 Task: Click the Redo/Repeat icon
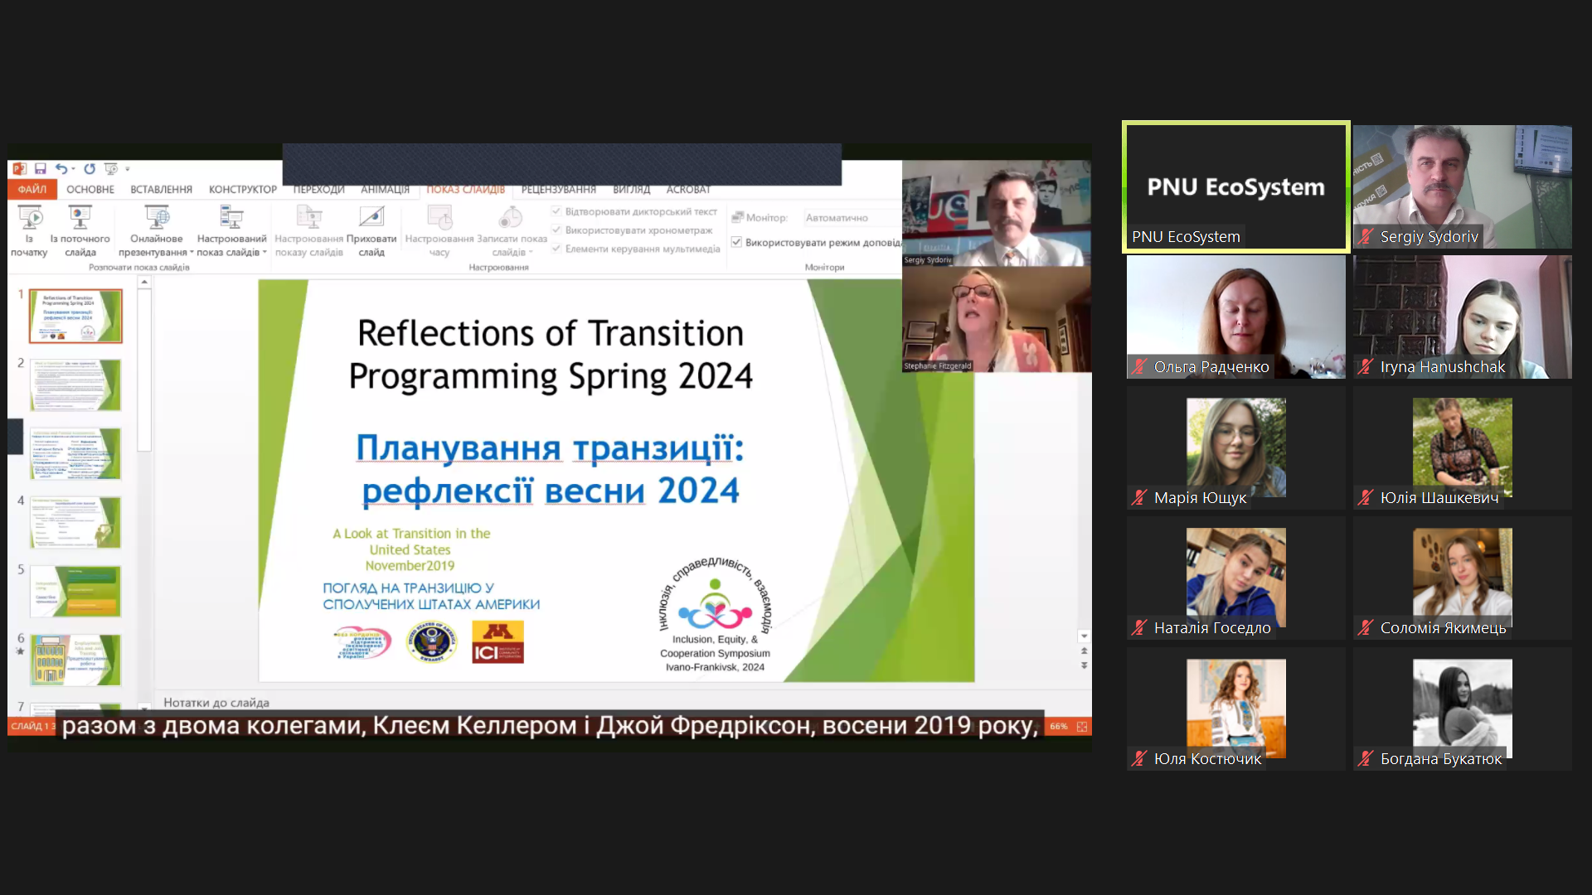click(x=90, y=169)
